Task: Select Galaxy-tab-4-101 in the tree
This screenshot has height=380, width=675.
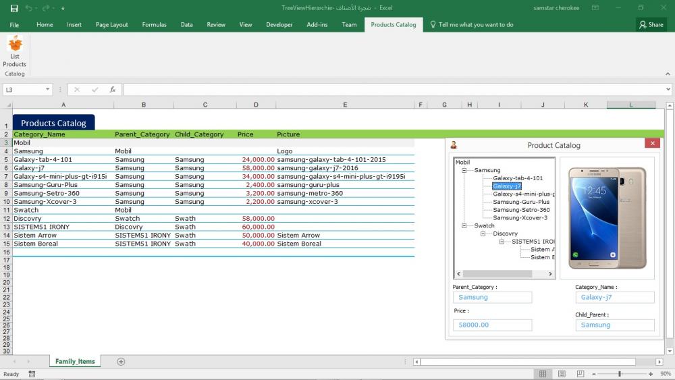Action: 518,178
